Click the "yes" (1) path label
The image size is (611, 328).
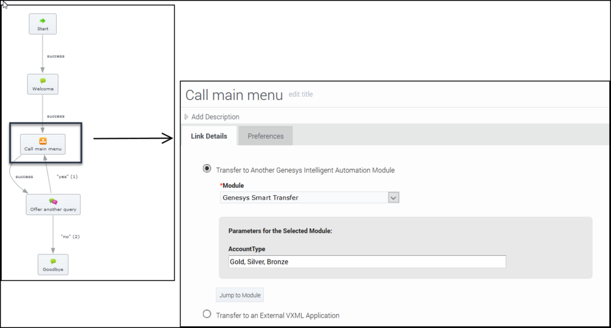tap(67, 176)
